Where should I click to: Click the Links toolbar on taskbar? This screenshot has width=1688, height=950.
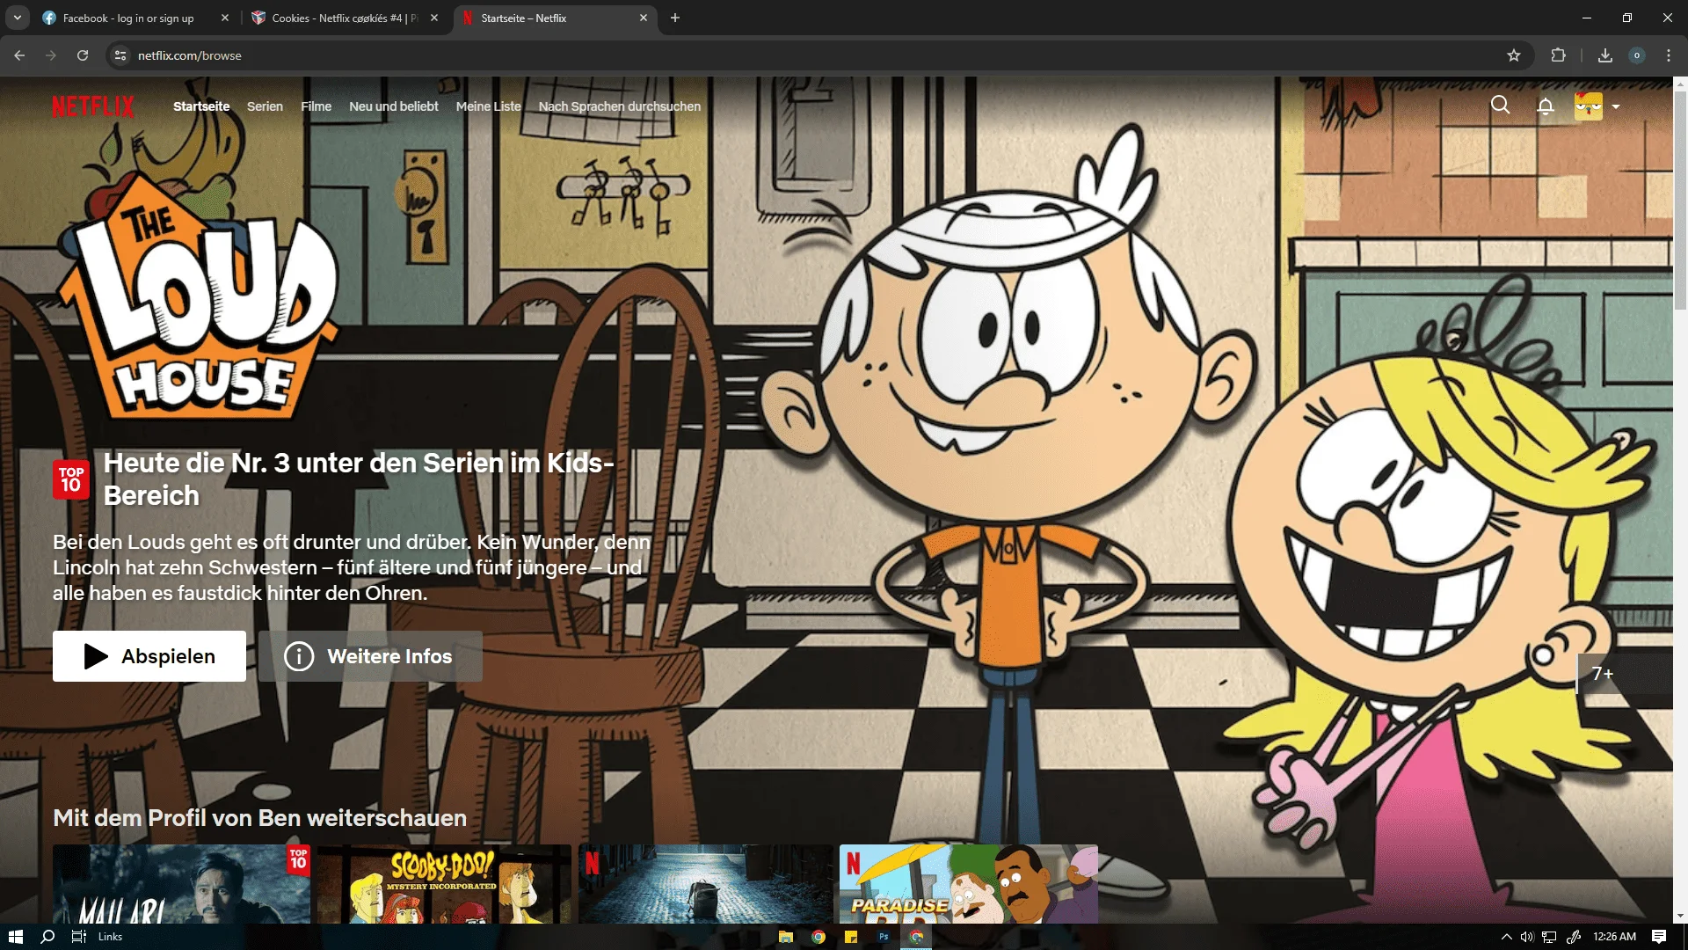pos(110,937)
